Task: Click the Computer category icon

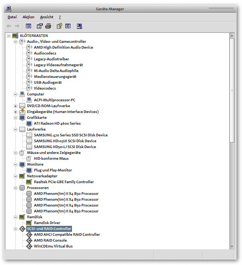Action: point(22,94)
